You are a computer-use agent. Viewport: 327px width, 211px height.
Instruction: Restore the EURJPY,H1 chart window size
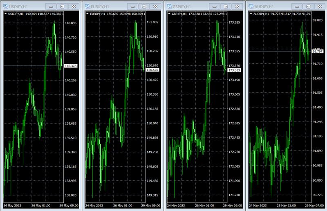(x=144, y=7)
